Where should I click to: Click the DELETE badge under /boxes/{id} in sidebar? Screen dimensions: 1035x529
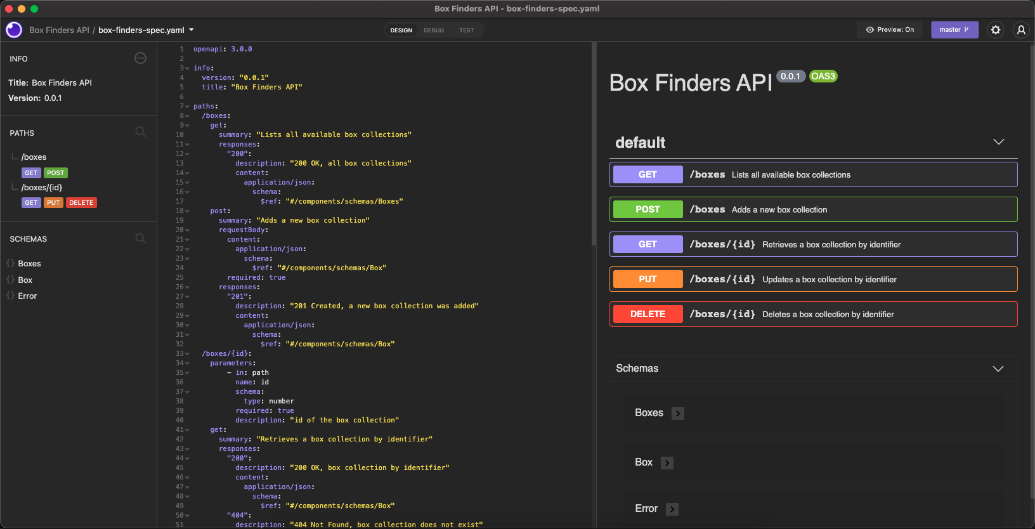click(81, 203)
